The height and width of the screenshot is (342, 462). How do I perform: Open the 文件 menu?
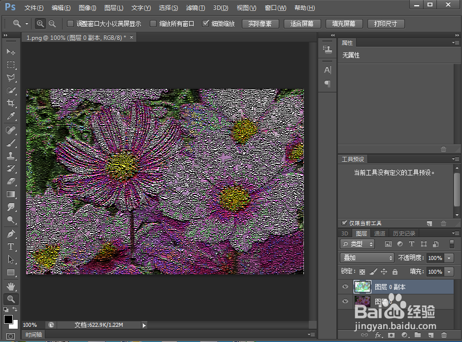34,8
